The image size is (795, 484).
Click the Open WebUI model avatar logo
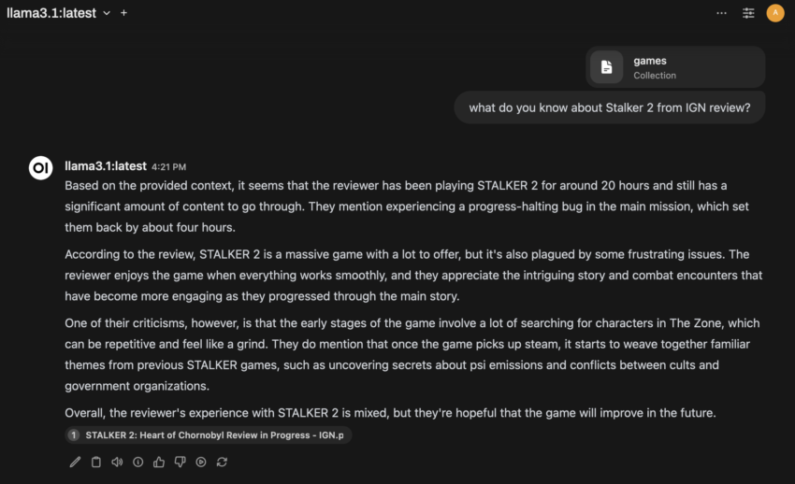point(40,167)
